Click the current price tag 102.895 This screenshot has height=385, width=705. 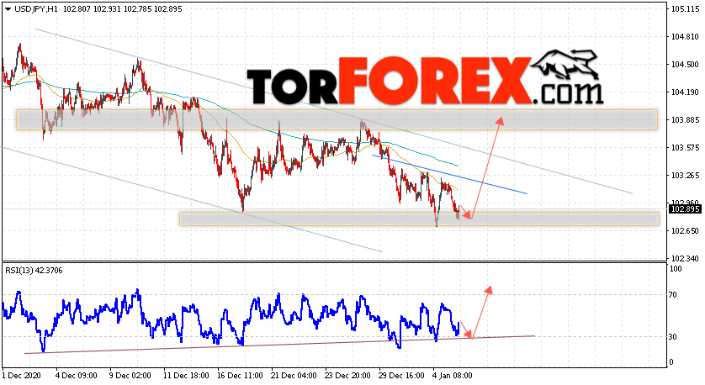[x=685, y=209]
